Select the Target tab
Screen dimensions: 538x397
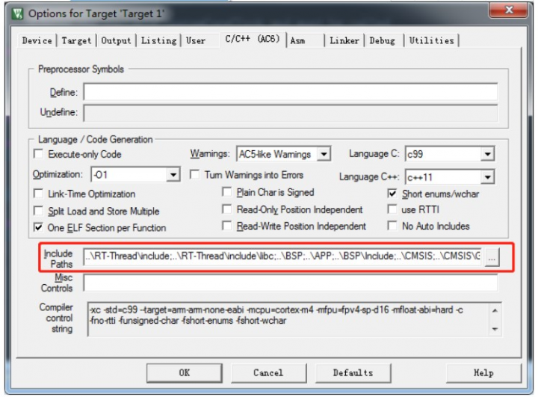[76, 40]
